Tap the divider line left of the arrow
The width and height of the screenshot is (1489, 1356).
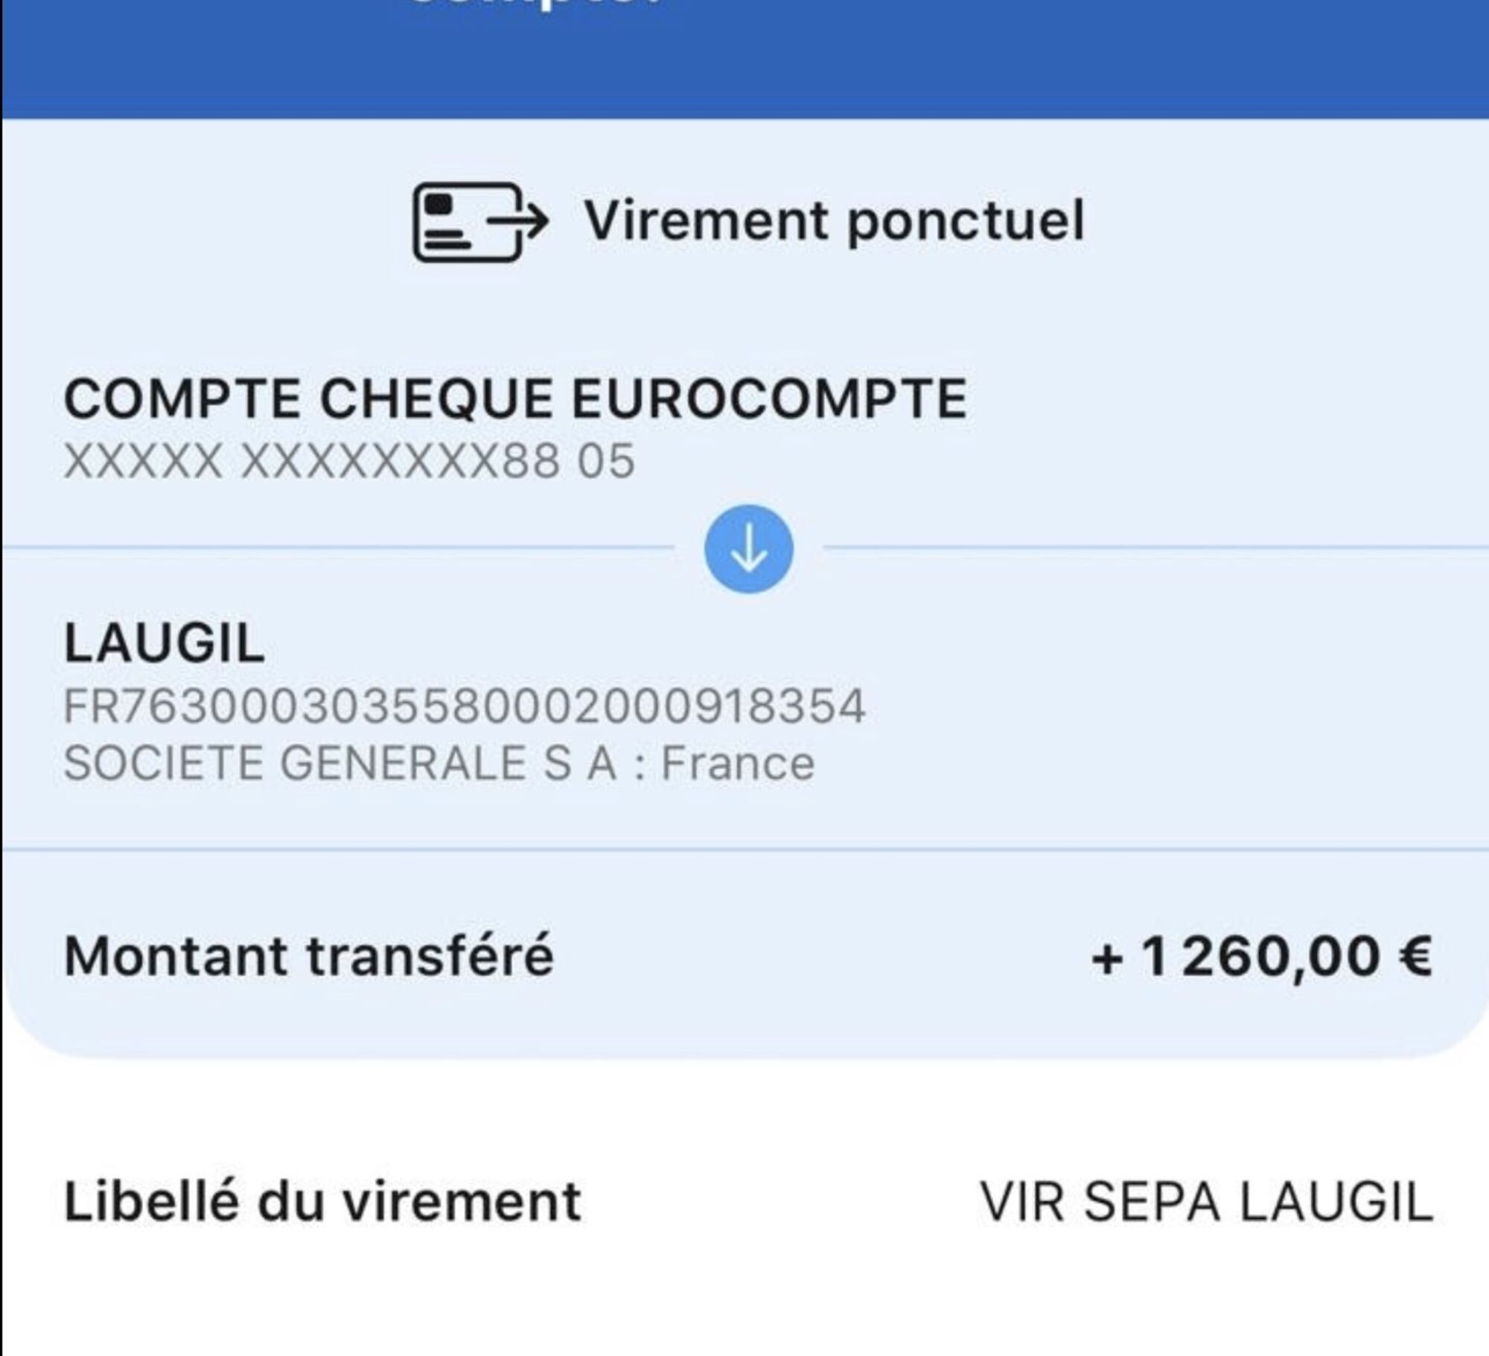click(335, 548)
